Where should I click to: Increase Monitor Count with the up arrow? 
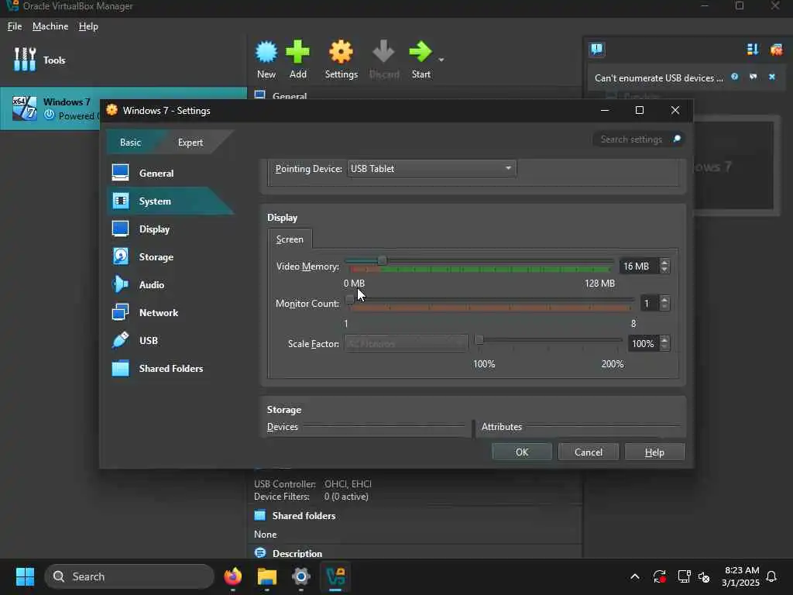[664, 300]
